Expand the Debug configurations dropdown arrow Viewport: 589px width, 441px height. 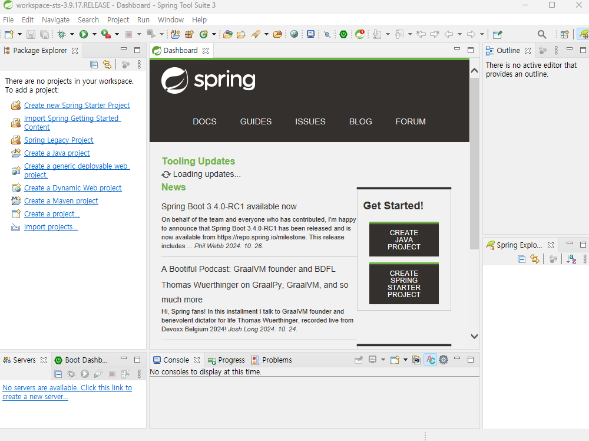point(72,34)
